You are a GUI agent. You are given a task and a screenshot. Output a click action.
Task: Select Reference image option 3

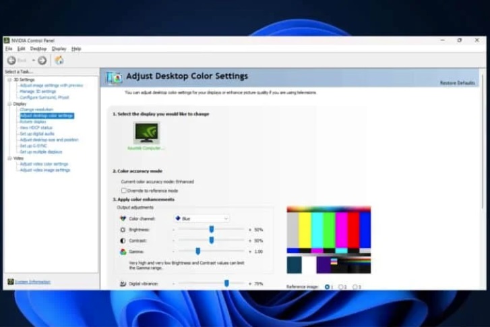click(355, 287)
